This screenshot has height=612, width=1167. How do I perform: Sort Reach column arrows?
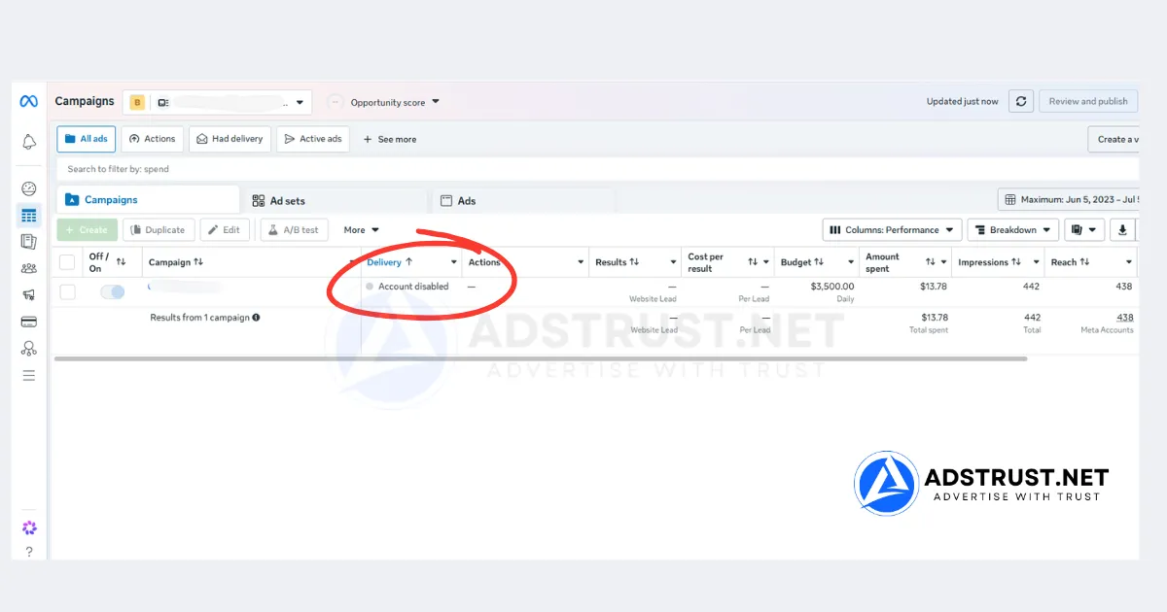click(x=1084, y=262)
